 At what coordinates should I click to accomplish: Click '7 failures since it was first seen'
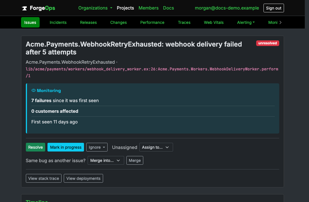[65, 101]
